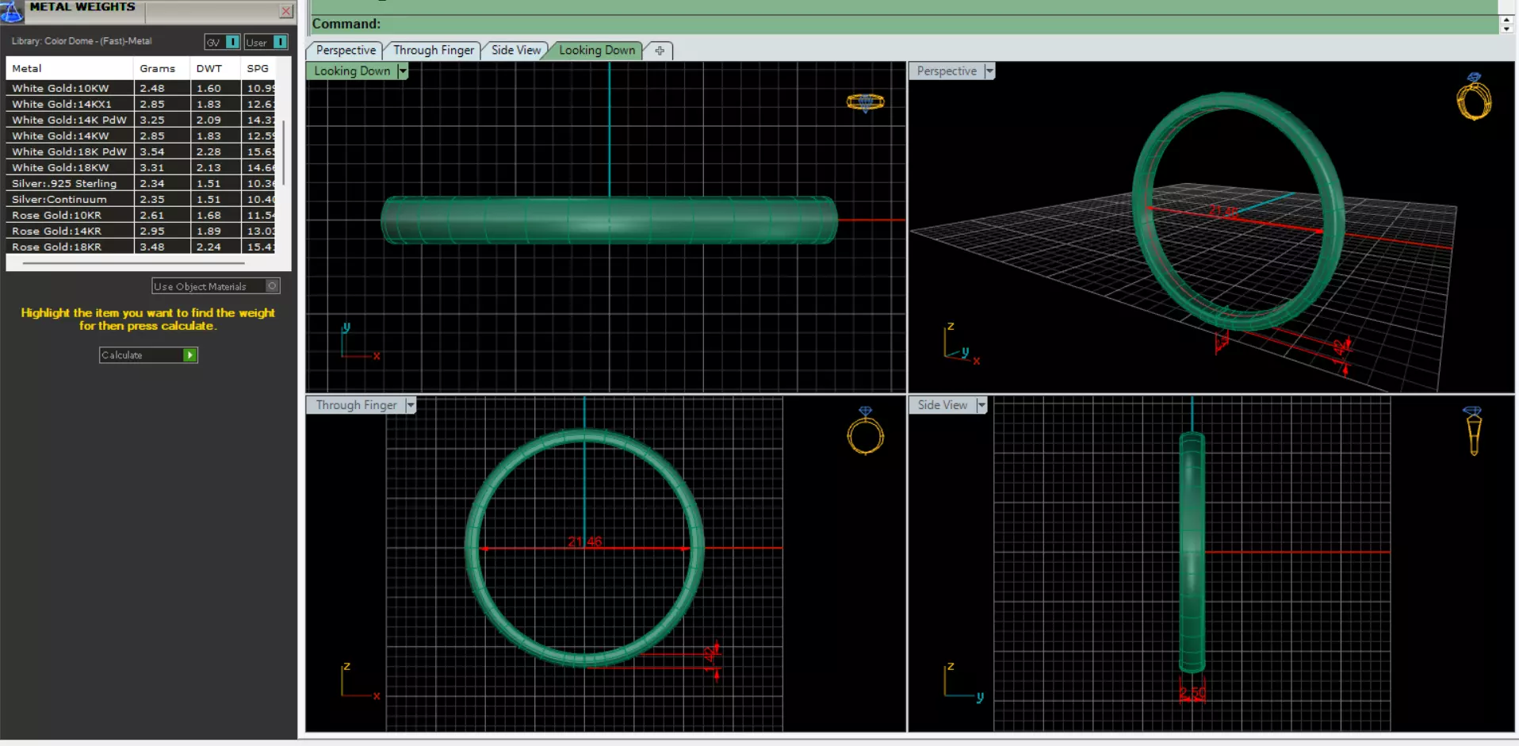
Task: Select the Rose Gold:10KR row
Action: point(141,215)
